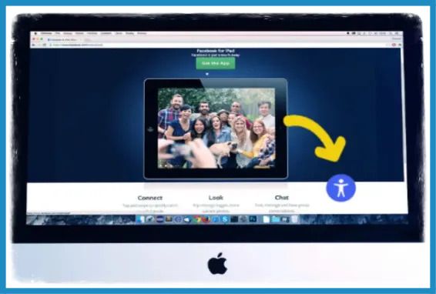Open the blue folder in the dock
436x294 pixels.
pyautogui.click(x=275, y=219)
